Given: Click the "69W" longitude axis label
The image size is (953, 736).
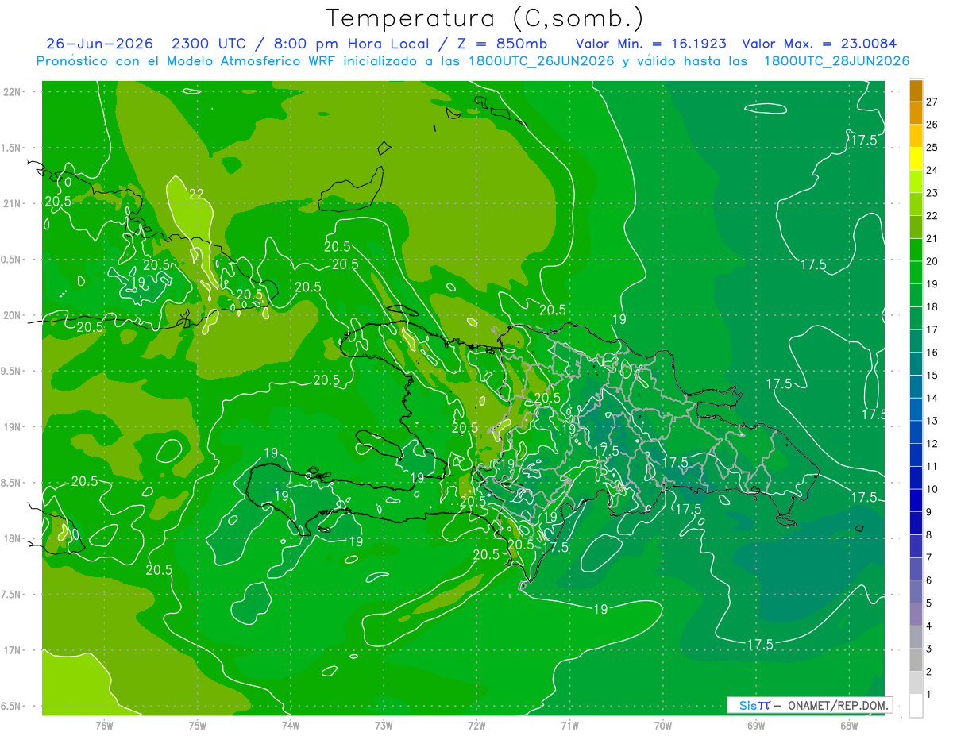Looking at the screenshot, I should click(x=756, y=726).
